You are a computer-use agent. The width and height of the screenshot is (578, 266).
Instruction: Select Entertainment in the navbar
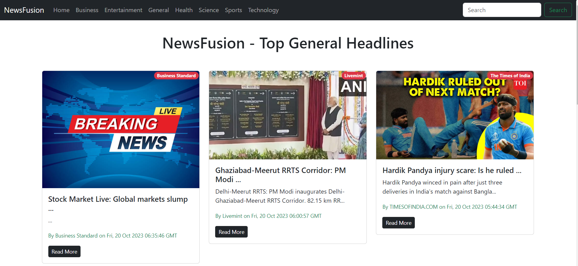click(x=123, y=10)
